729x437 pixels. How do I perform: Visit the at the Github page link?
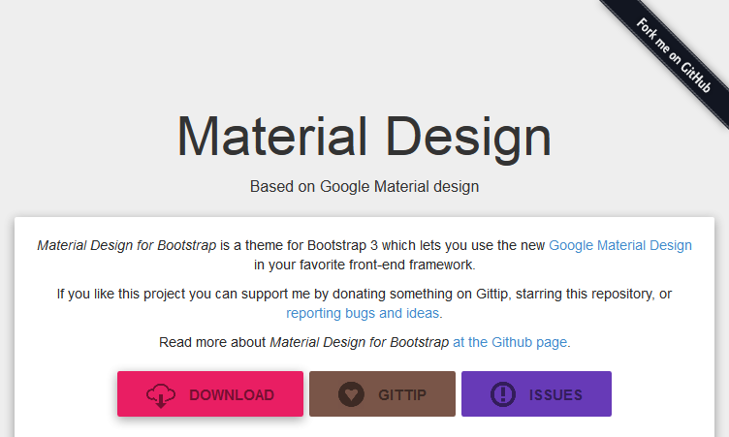point(510,342)
